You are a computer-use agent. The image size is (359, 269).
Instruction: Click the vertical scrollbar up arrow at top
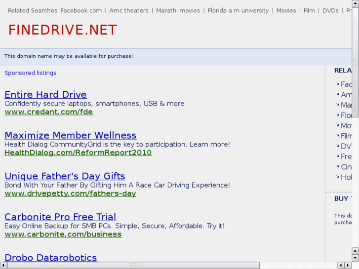(356, 3)
